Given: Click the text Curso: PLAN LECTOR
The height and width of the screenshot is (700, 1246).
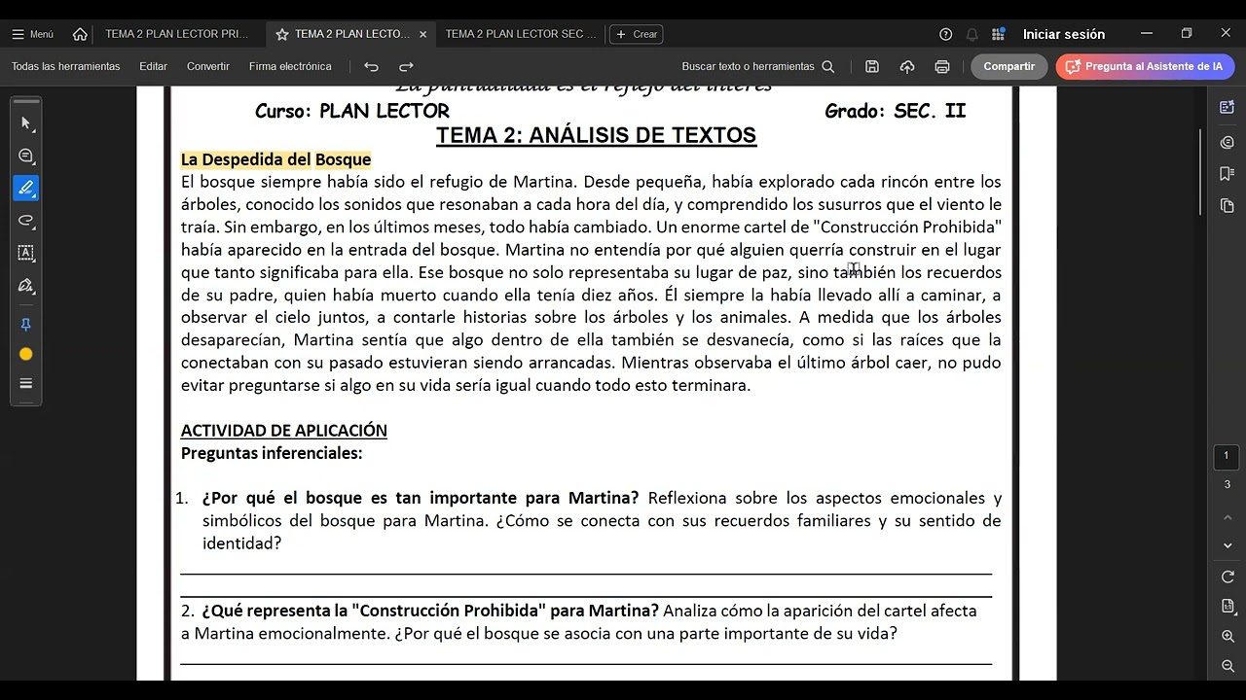Looking at the screenshot, I should pos(352,111).
